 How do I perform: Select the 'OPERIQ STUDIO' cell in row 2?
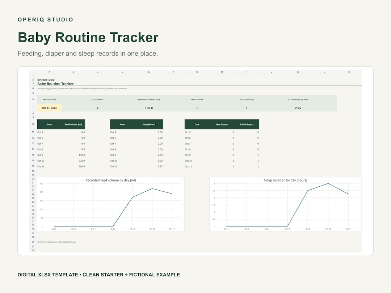(46, 80)
